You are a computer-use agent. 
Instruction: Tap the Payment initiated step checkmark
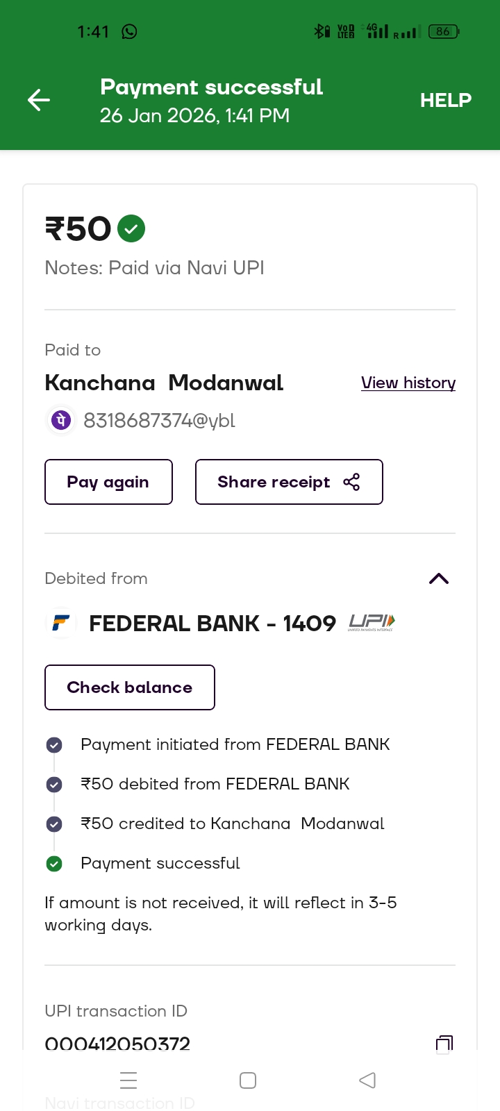click(x=54, y=745)
